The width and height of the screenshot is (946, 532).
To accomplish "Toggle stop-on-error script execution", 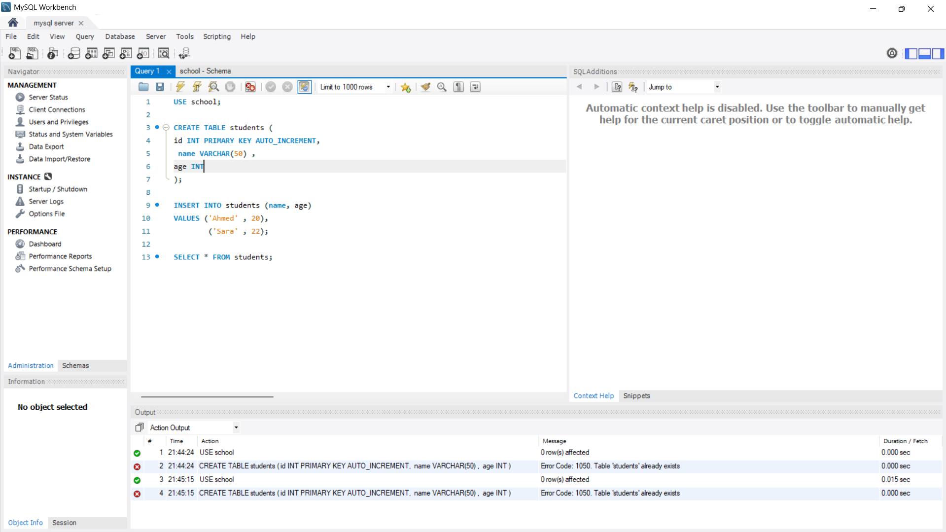I will pyautogui.click(x=250, y=87).
